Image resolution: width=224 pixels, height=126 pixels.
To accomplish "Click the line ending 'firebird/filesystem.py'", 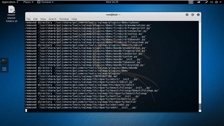I will coord(87,42).
